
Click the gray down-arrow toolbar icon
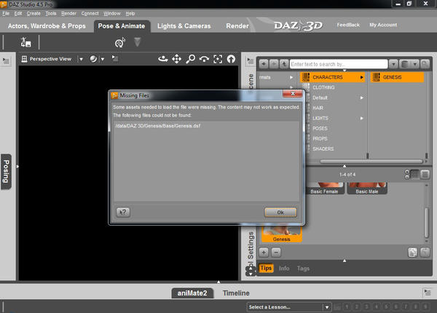point(137,42)
